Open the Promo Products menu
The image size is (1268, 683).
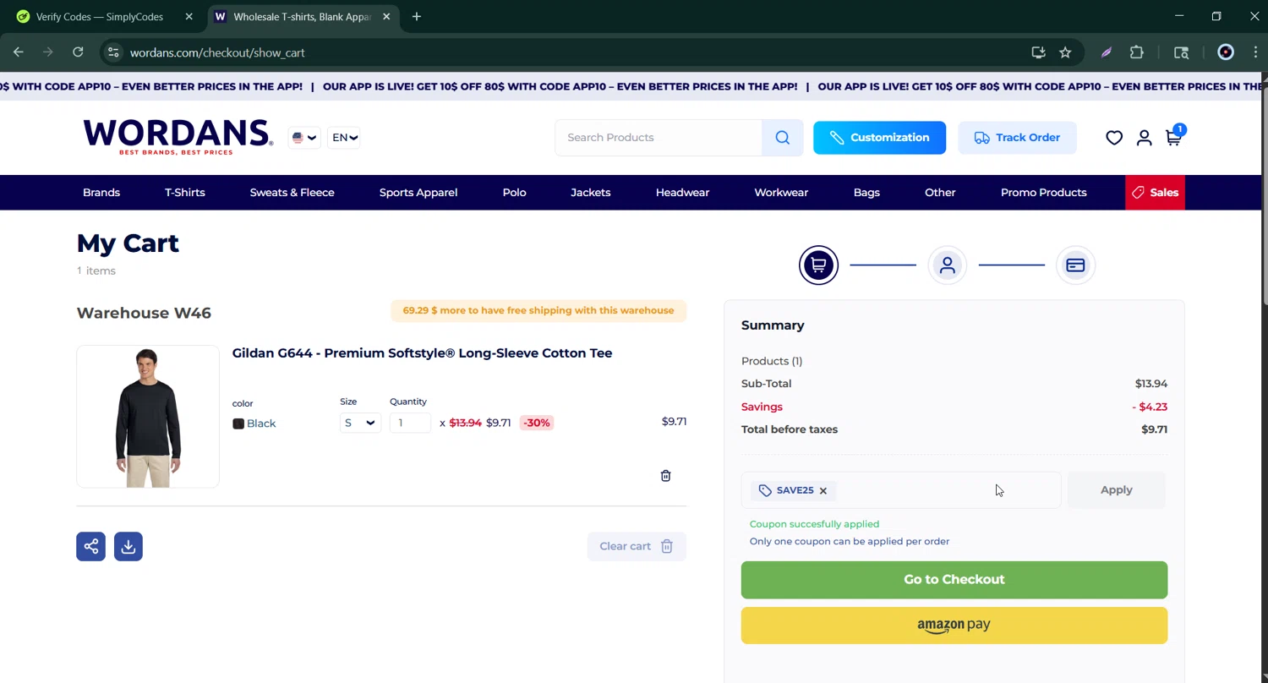[1043, 193]
